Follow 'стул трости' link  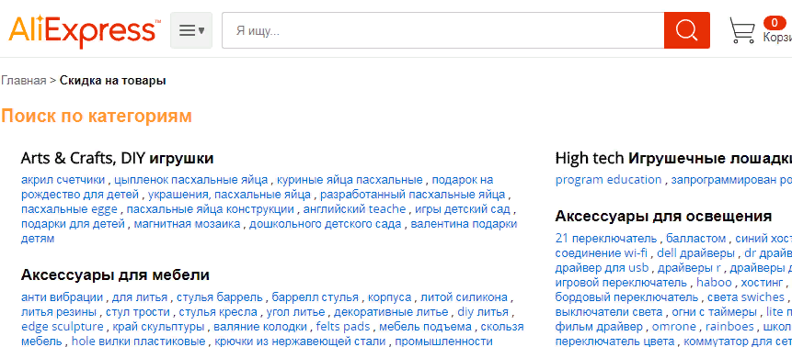[138, 311]
